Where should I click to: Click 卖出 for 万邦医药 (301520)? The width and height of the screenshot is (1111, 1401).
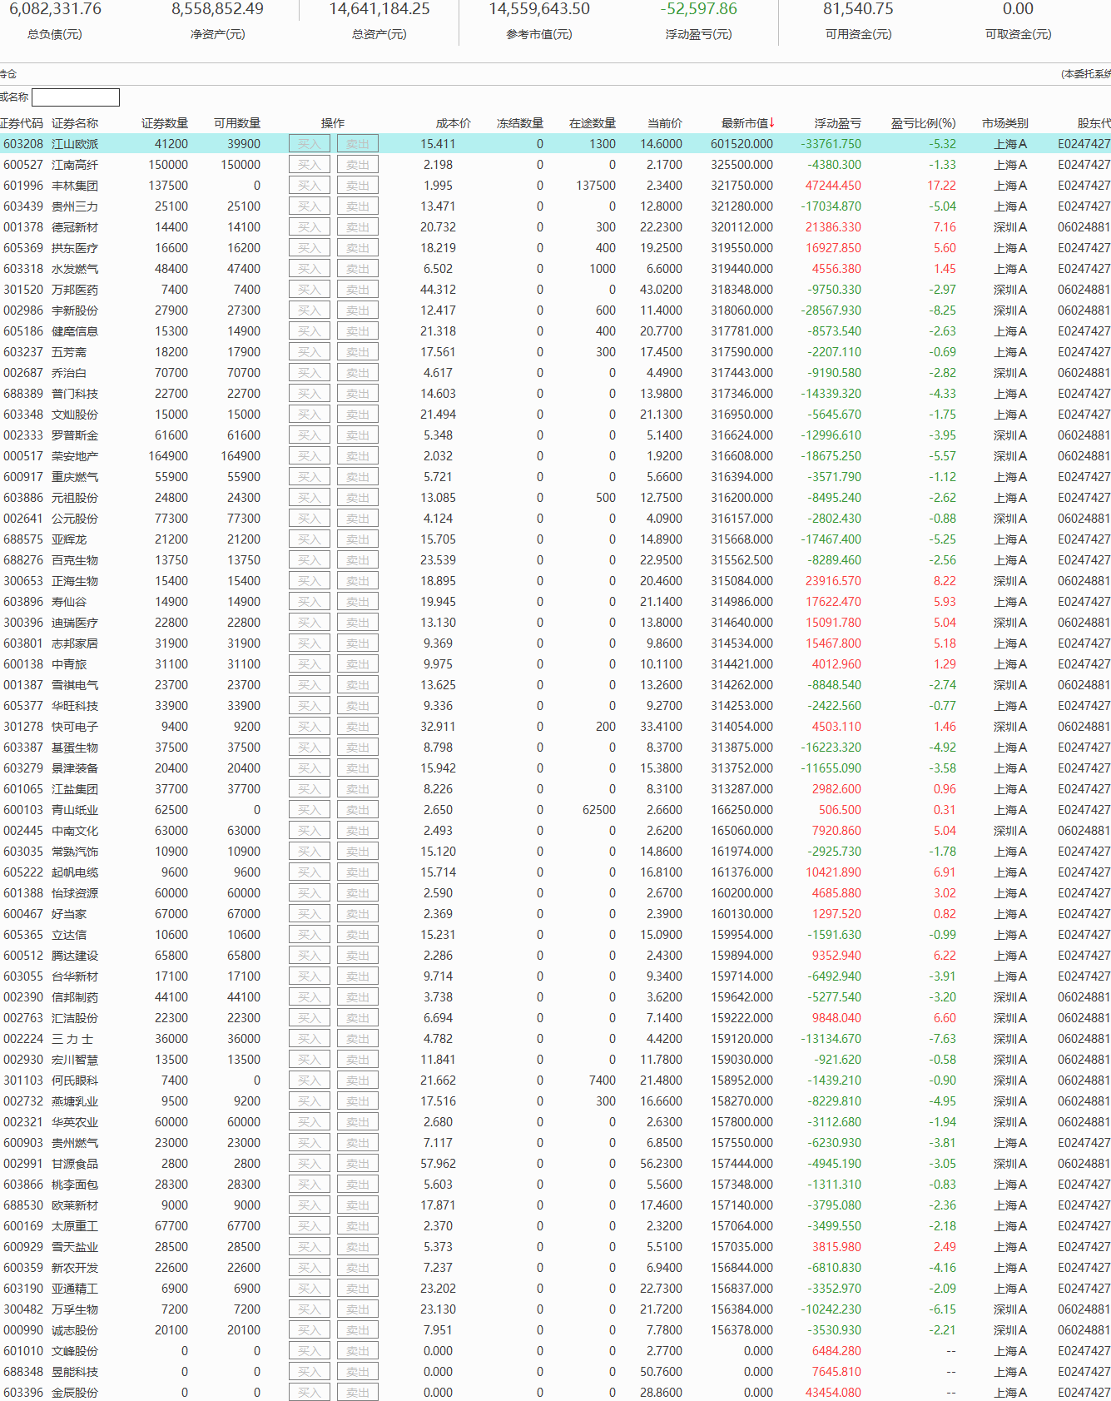click(x=357, y=290)
